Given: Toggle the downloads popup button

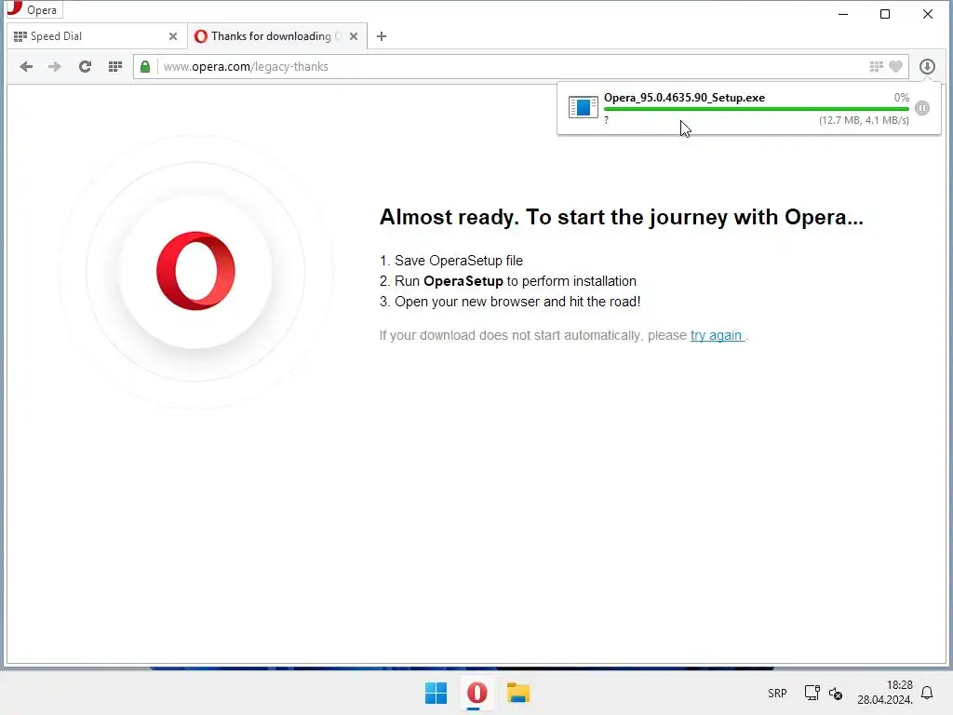Looking at the screenshot, I should point(927,66).
